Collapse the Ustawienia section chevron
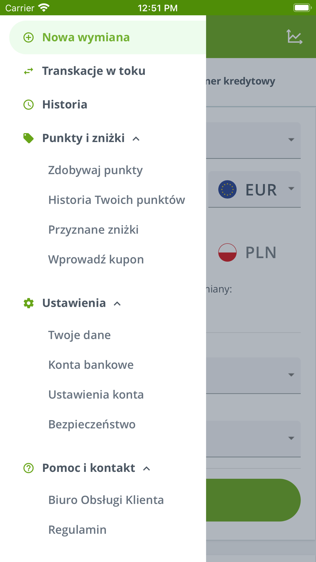The width and height of the screenshot is (316, 562). tap(117, 304)
